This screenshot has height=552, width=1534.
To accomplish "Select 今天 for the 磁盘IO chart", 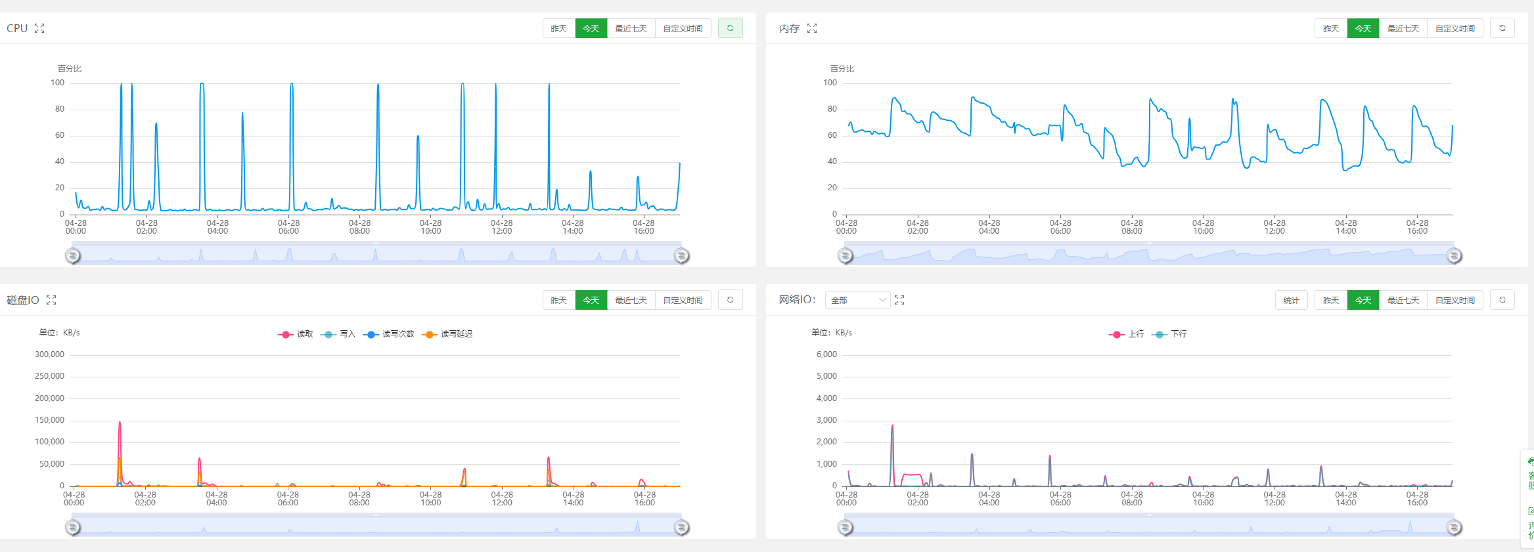I will coord(591,300).
